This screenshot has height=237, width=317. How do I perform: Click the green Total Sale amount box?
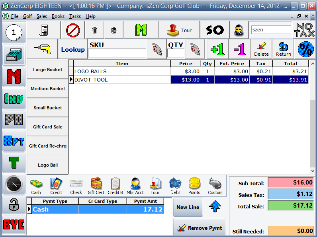coord(291,206)
